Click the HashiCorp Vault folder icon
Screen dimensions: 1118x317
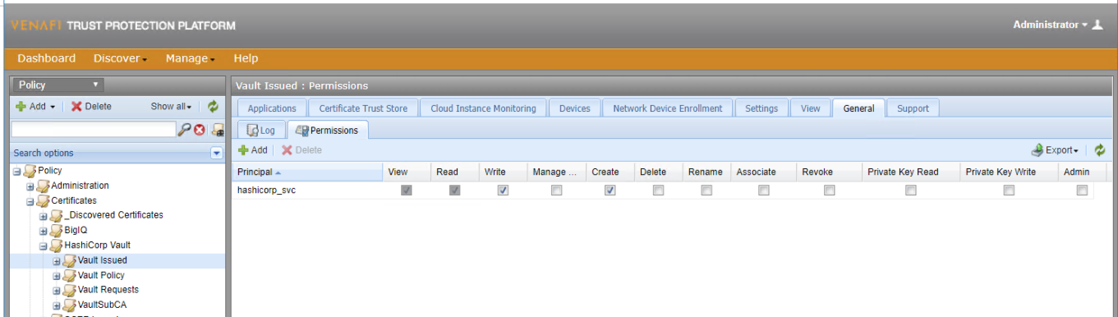point(56,245)
